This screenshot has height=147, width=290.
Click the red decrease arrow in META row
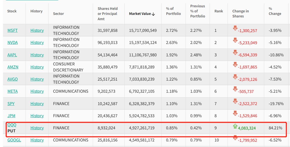[235, 89]
